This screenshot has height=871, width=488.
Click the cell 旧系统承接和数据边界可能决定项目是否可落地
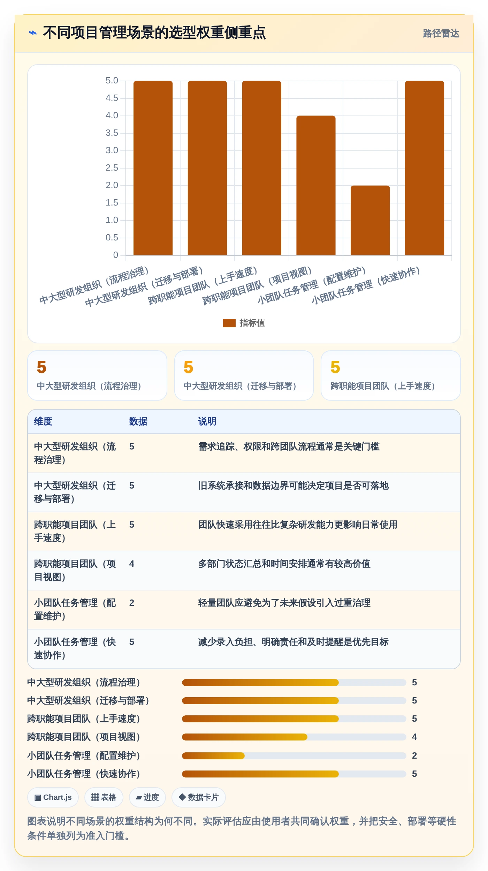tap(293, 486)
